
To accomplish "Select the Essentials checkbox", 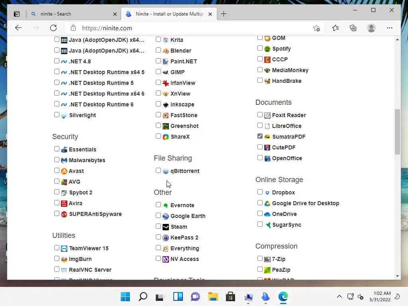I will click(57, 149).
